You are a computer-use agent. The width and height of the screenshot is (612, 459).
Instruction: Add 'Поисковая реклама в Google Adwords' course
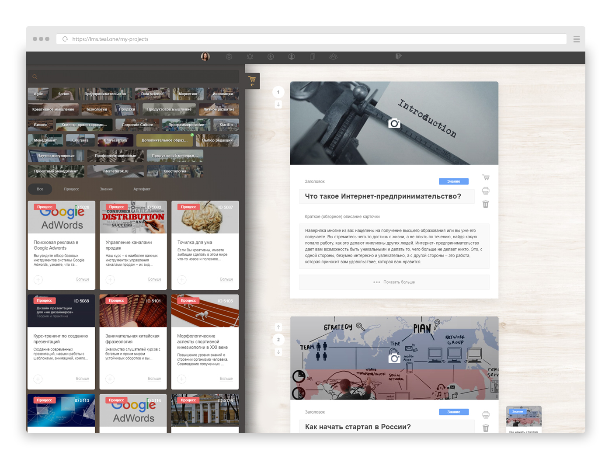pyautogui.click(x=38, y=280)
